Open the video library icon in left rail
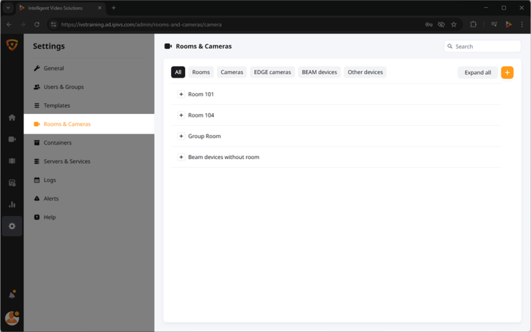531x332 pixels. pyautogui.click(x=12, y=161)
